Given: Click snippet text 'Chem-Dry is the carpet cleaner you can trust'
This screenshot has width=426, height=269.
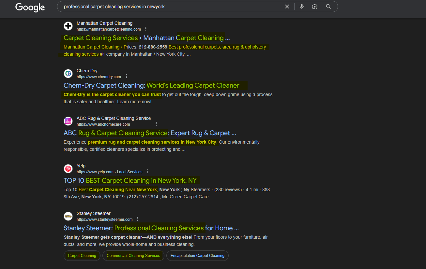Looking at the screenshot, I should pyautogui.click(x=112, y=94).
